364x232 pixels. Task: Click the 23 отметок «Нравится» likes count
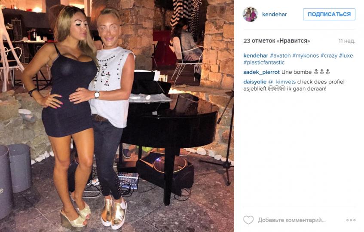point(277,41)
